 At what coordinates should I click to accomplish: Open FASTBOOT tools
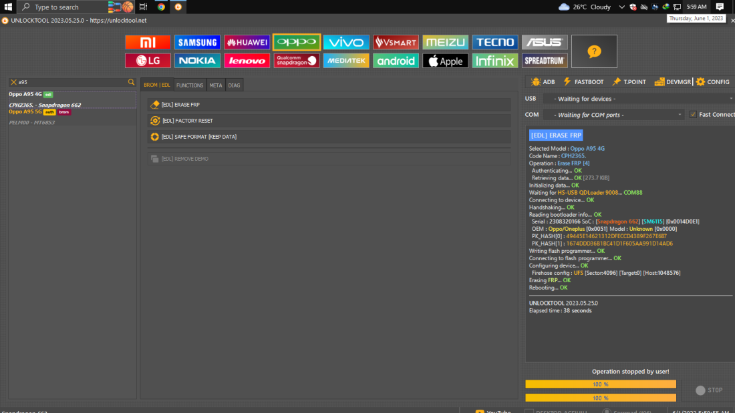click(x=583, y=81)
